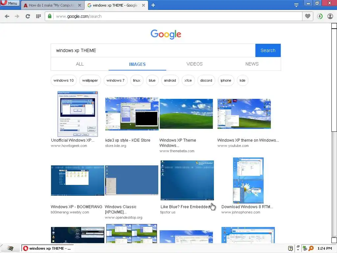Filter by 'wallpaper' chip
337x253 pixels.
pos(90,80)
